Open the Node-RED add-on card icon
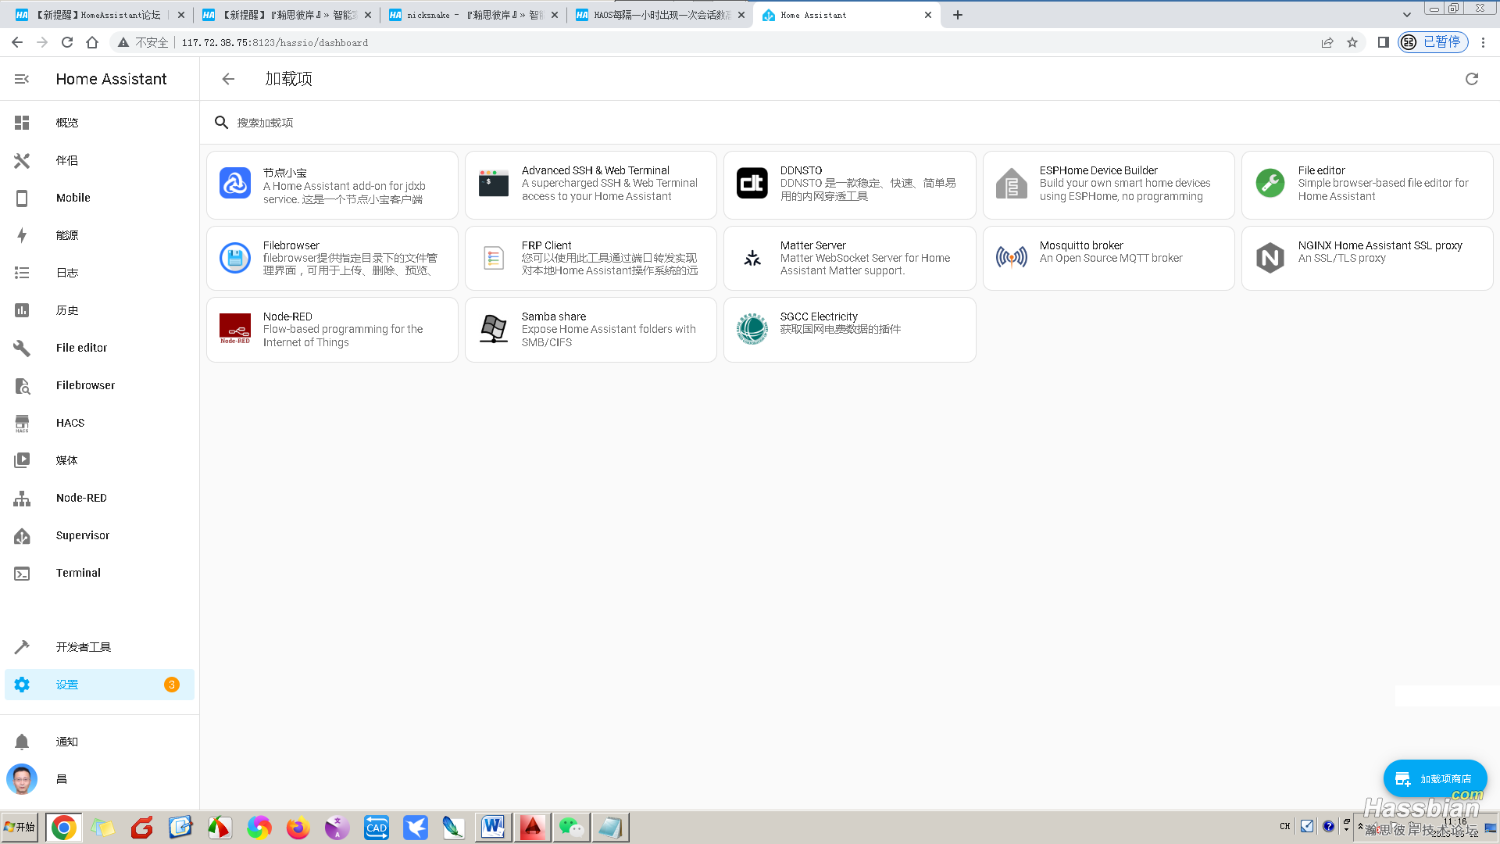 tap(235, 329)
